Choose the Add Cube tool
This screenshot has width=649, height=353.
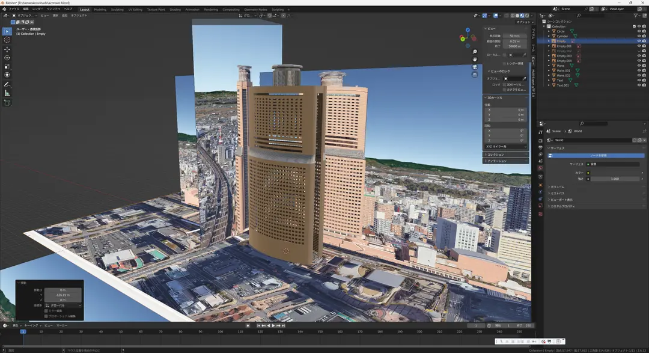pos(7,103)
